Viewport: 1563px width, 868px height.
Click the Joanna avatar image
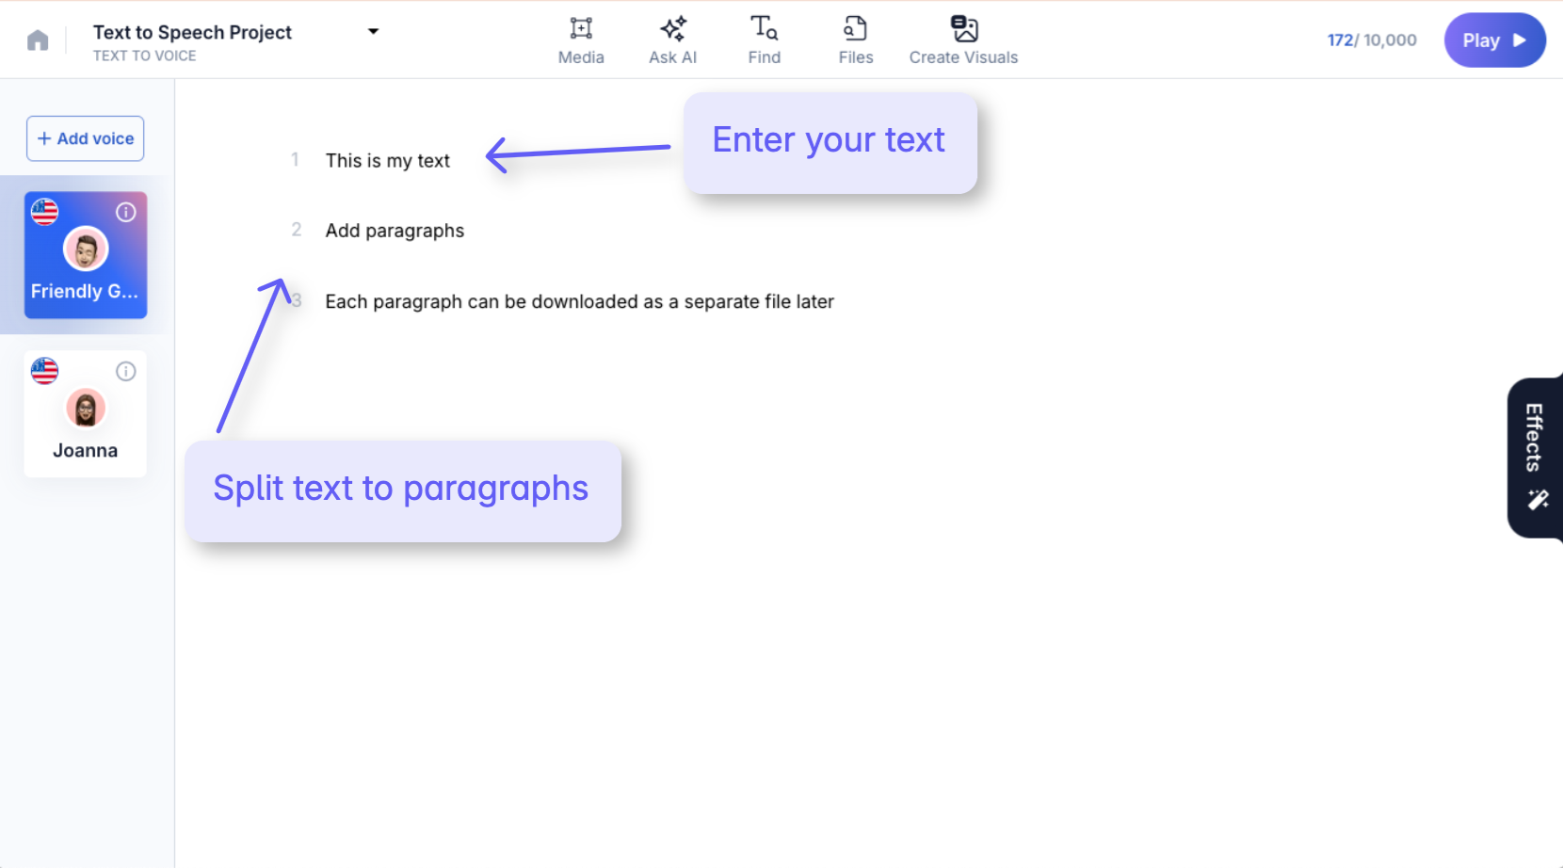(x=86, y=409)
